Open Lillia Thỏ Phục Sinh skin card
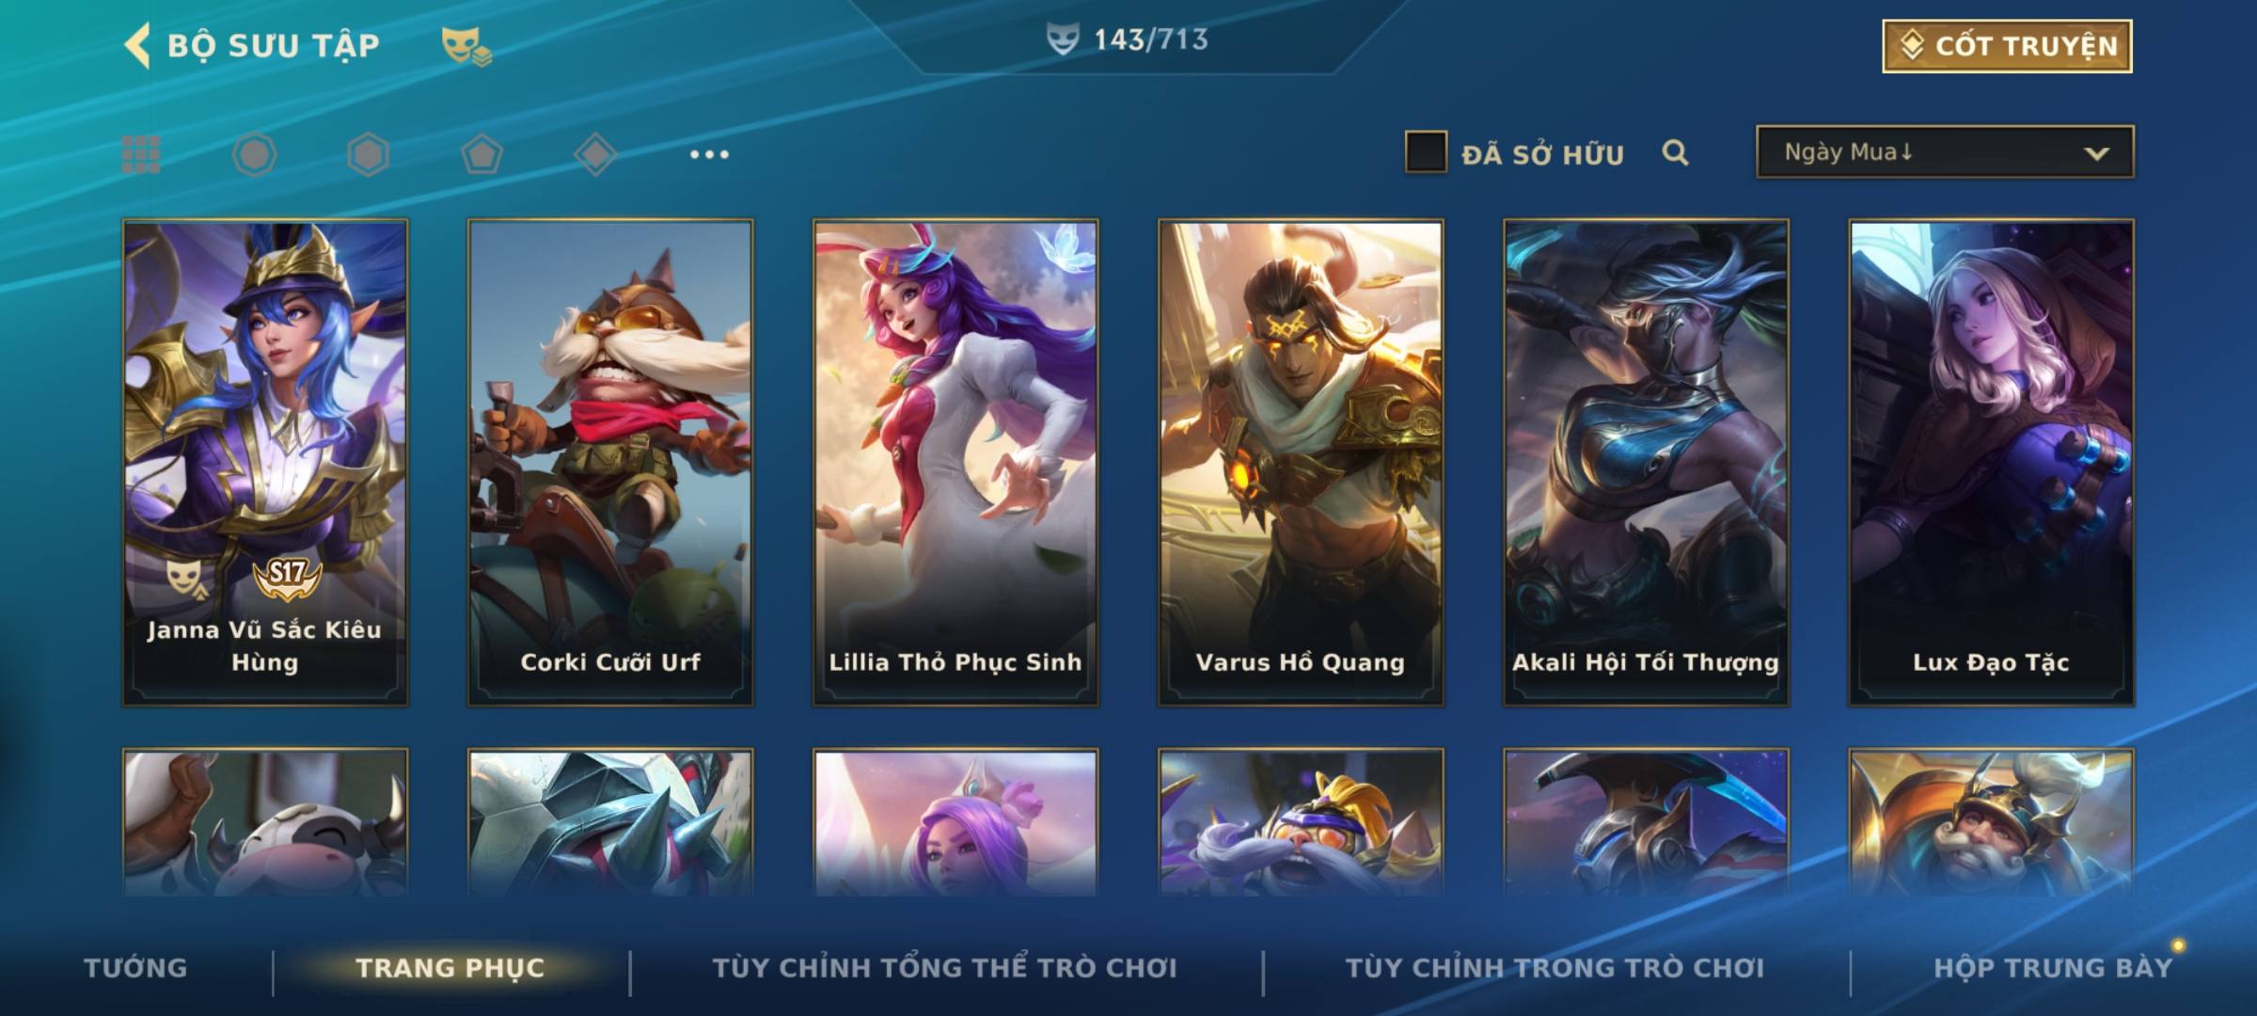This screenshot has width=2257, height=1016. (955, 463)
